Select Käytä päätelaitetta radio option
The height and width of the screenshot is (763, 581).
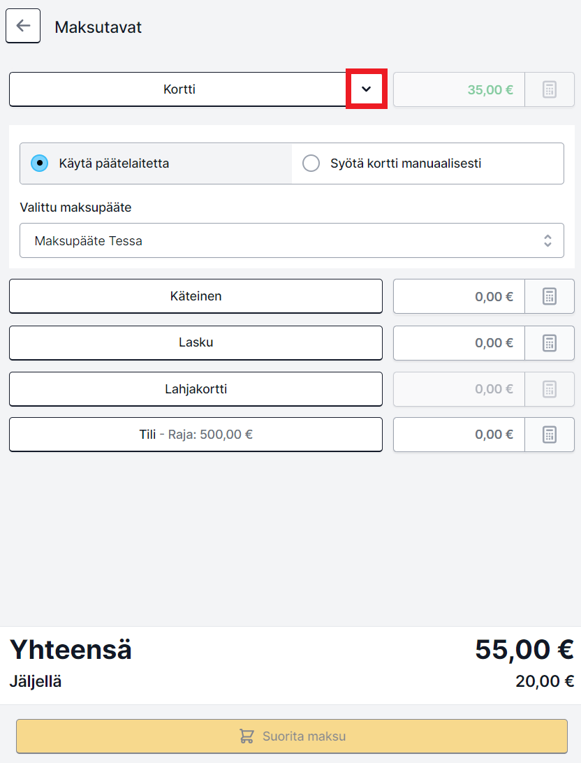coord(39,163)
